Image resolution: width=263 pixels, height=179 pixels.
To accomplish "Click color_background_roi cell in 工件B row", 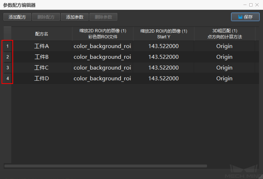I will pos(103,57).
